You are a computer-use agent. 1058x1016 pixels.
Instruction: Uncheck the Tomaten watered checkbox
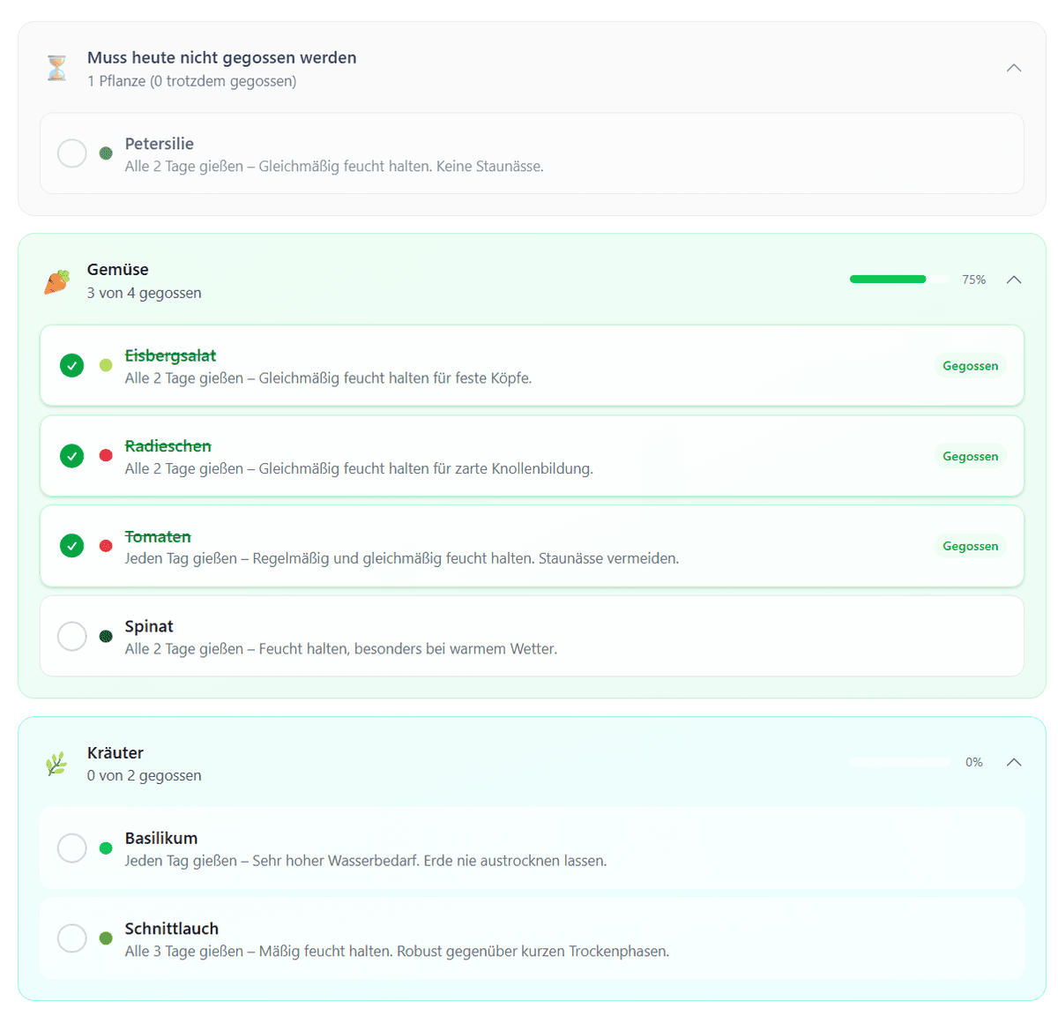tap(72, 546)
